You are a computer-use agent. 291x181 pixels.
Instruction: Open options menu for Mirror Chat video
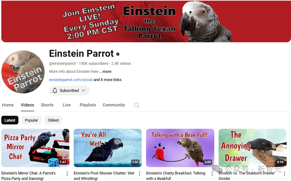[67, 173]
